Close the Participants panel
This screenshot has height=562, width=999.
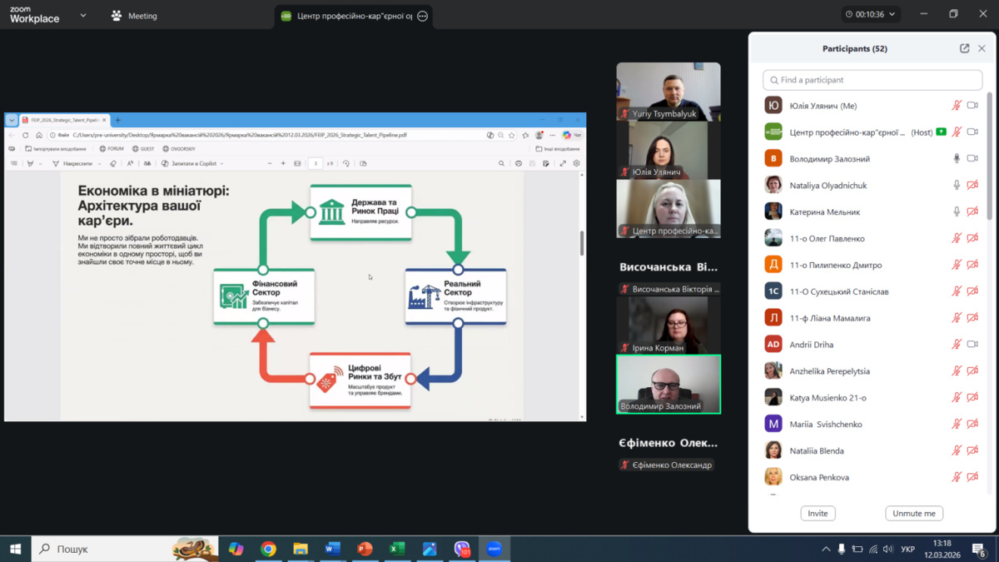tap(982, 48)
